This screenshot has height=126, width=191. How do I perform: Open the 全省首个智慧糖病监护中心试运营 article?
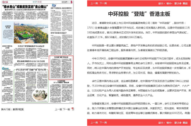(31, 46)
